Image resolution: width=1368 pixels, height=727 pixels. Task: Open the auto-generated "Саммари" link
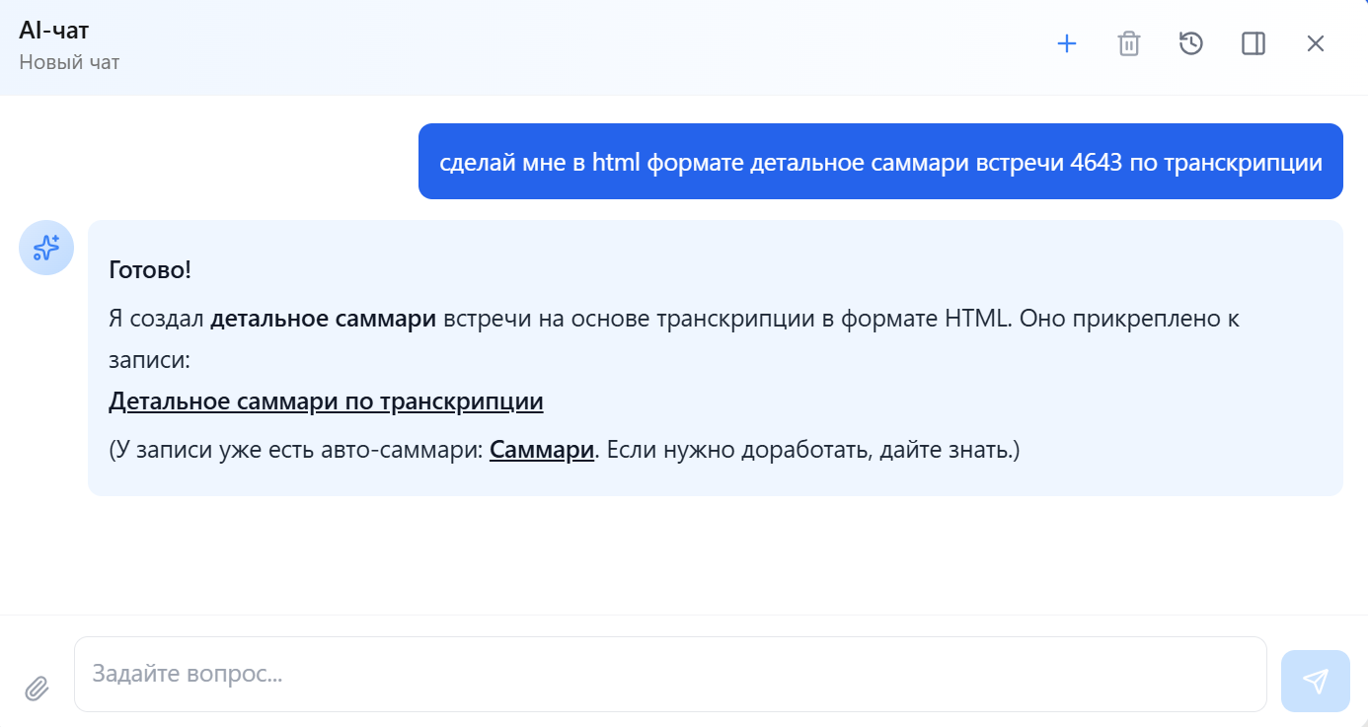point(541,450)
